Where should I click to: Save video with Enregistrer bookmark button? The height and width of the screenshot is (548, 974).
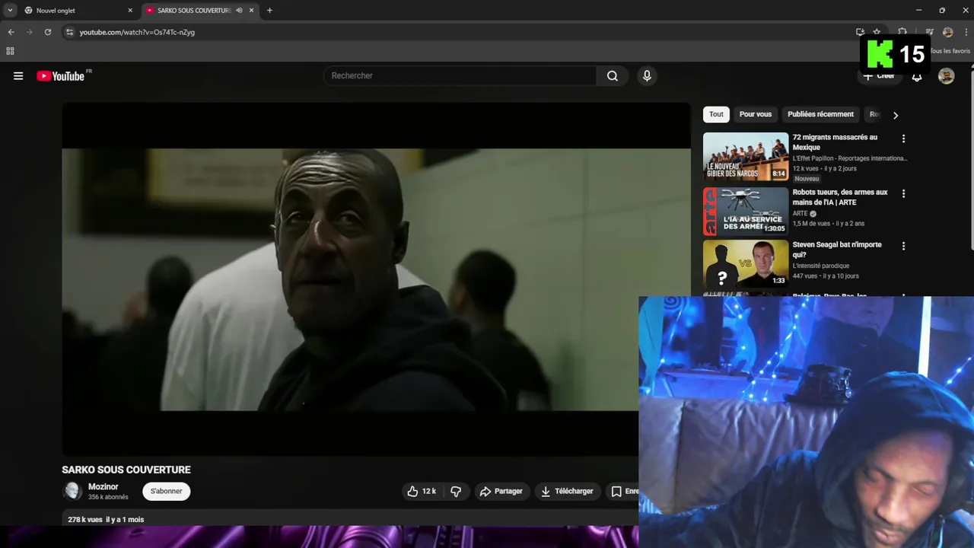[623, 492]
